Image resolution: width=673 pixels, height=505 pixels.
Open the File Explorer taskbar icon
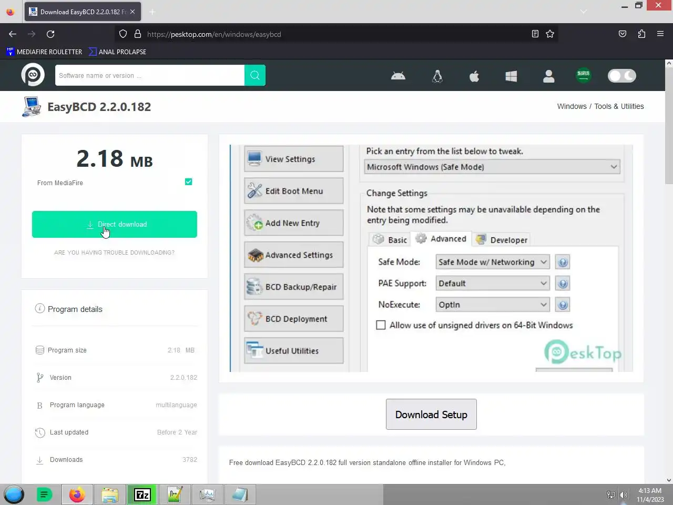point(110,494)
